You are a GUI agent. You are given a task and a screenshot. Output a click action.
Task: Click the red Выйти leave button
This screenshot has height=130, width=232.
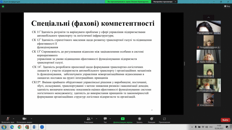pos(225,120)
